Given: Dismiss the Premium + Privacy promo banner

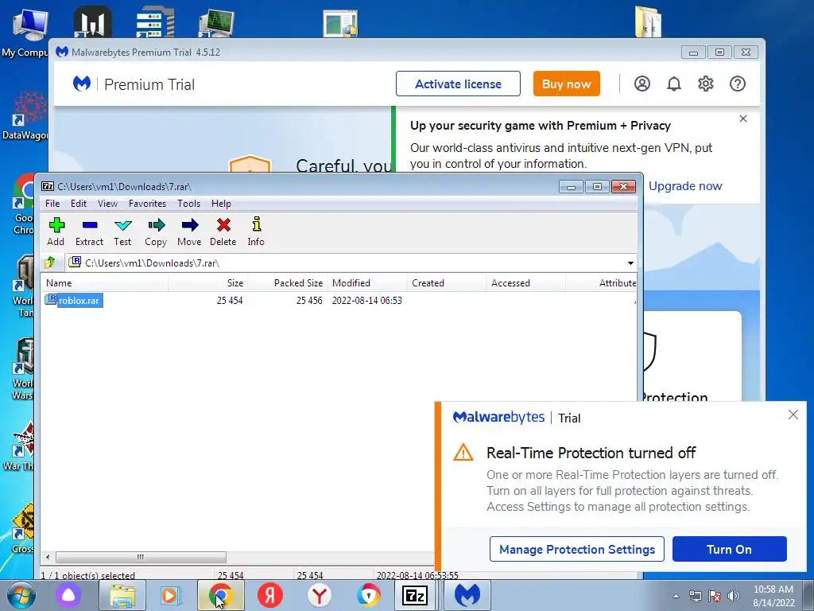Looking at the screenshot, I should coord(743,119).
